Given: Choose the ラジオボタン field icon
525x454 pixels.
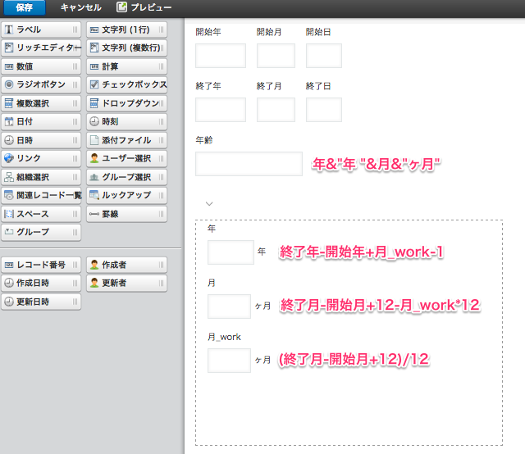Looking at the screenshot, I should (x=9, y=84).
